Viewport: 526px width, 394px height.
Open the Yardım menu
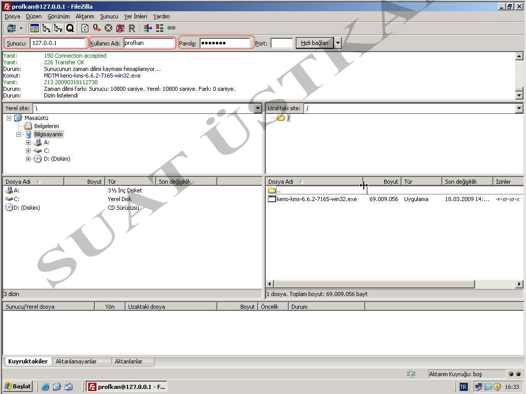coord(161,16)
